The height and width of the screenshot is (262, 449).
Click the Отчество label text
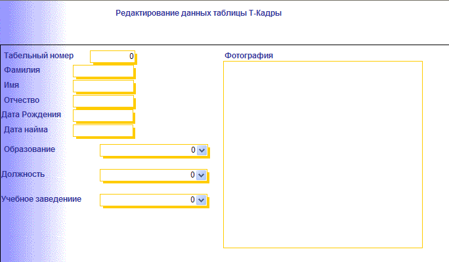coord(22,100)
